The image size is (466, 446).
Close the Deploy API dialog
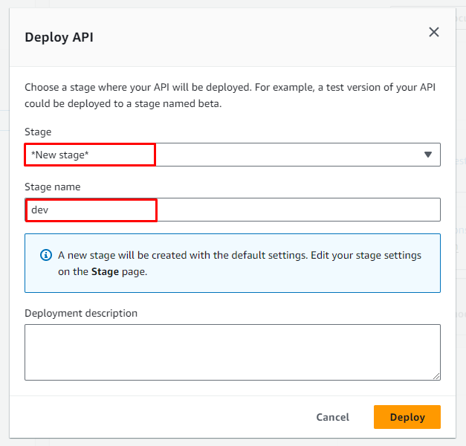434,32
